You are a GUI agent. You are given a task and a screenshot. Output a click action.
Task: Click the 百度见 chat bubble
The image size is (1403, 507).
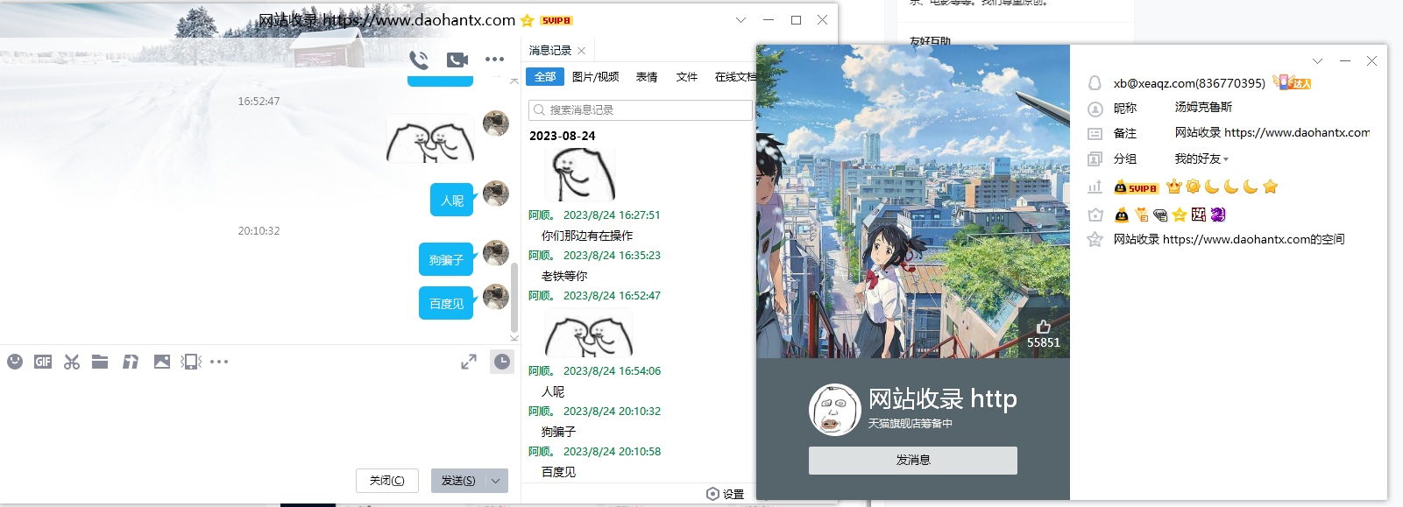coord(446,303)
